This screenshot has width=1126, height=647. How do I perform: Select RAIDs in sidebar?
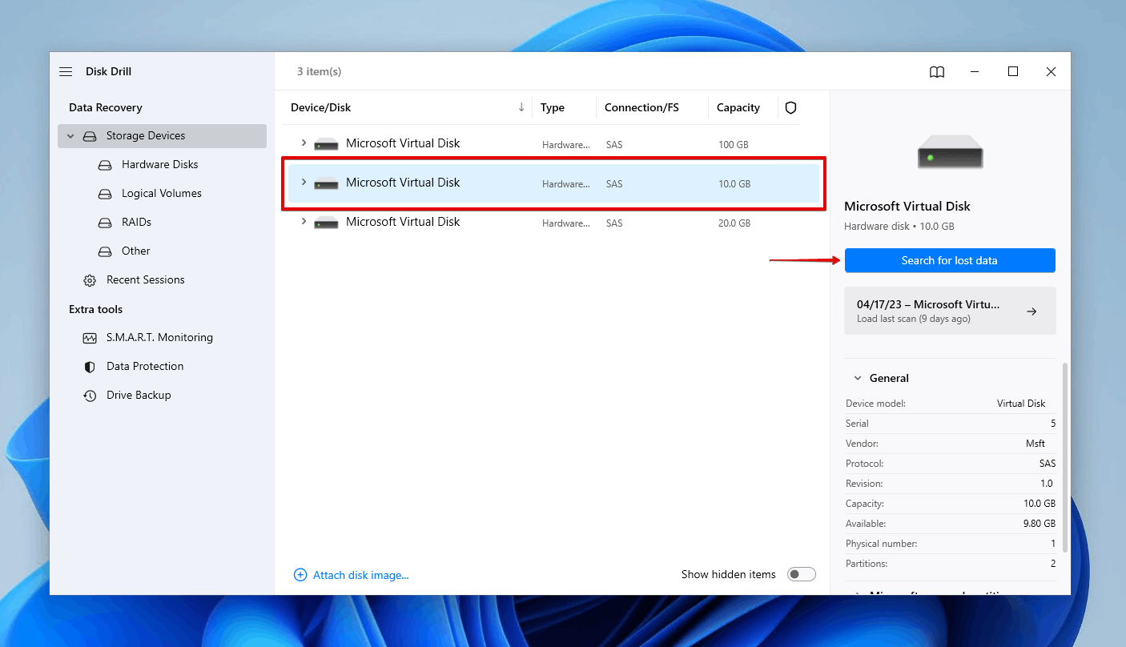point(137,223)
